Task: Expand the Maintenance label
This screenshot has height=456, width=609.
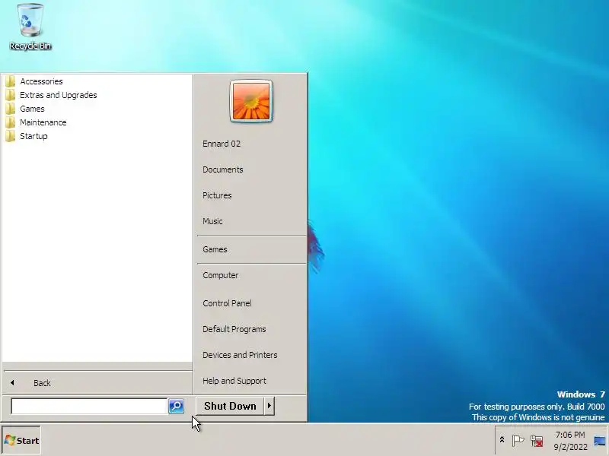Action: [x=43, y=122]
